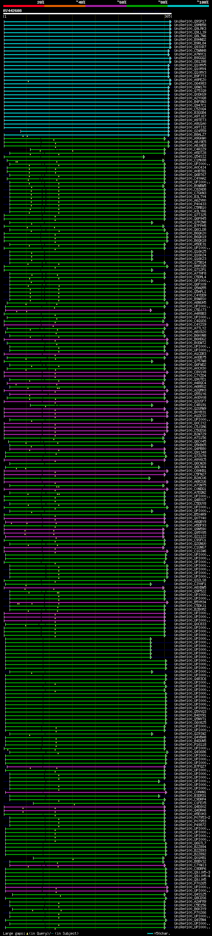Select the UniRef100_Q757W8 label
The image size is (212, 936).
coord(190,361)
